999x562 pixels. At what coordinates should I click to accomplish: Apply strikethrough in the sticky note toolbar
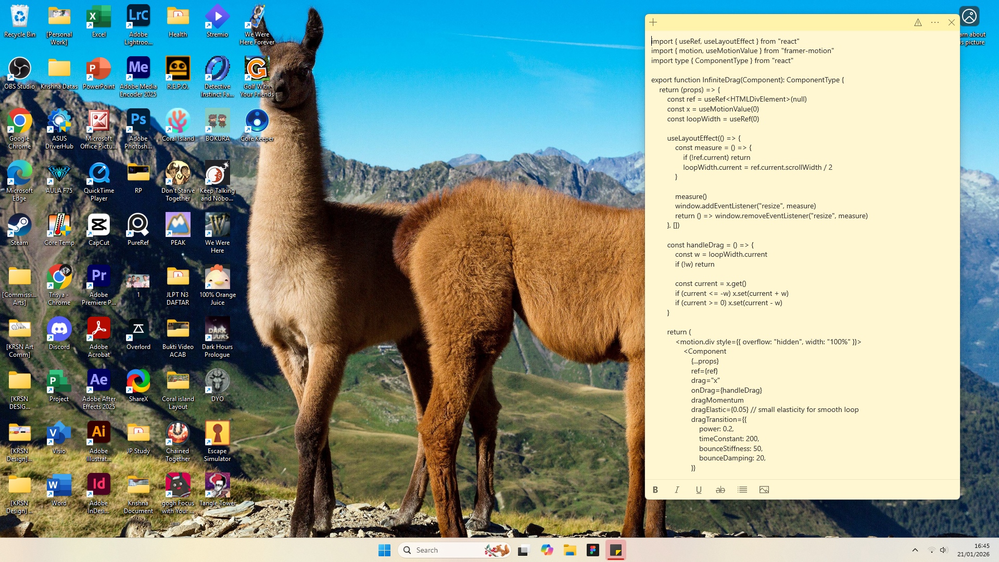[x=720, y=490]
